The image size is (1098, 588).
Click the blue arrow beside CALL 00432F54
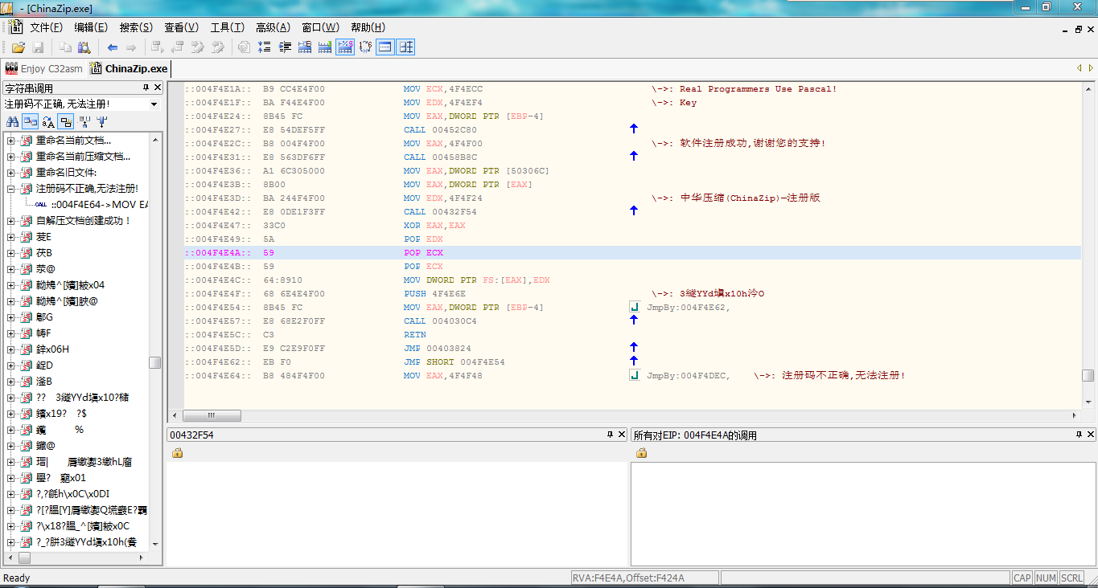pyautogui.click(x=634, y=210)
